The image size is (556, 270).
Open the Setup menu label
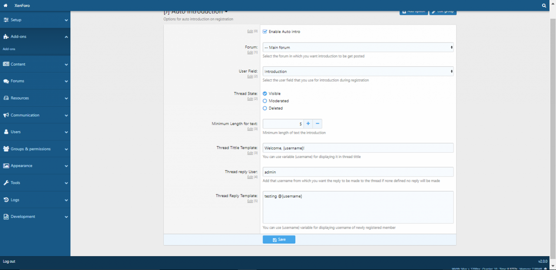[16, 20]
